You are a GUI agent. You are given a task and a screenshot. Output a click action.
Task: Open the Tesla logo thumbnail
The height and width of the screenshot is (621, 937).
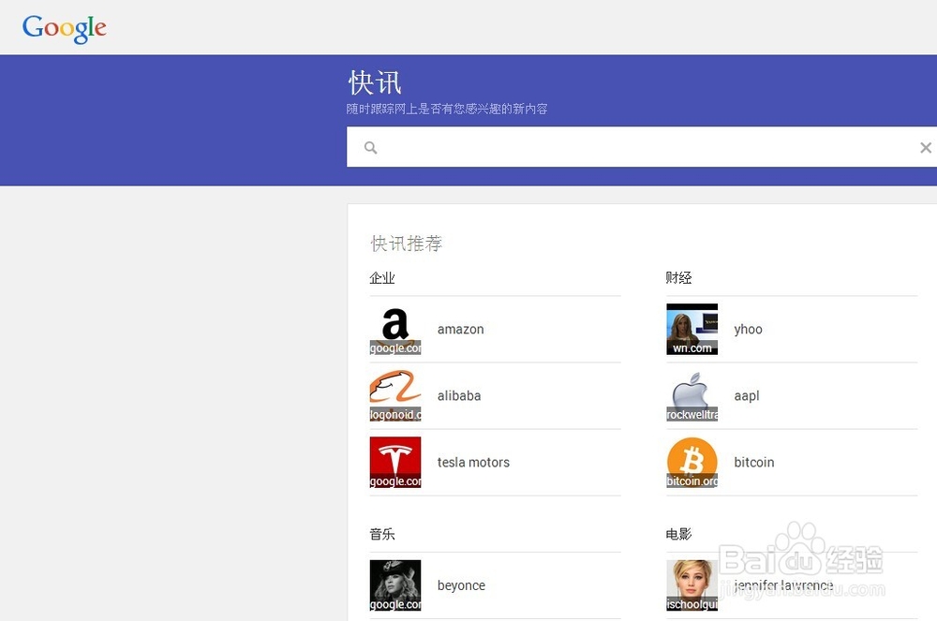click(395, 462)
